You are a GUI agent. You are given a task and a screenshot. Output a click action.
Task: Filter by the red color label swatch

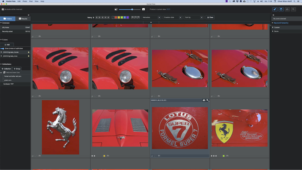116,18
